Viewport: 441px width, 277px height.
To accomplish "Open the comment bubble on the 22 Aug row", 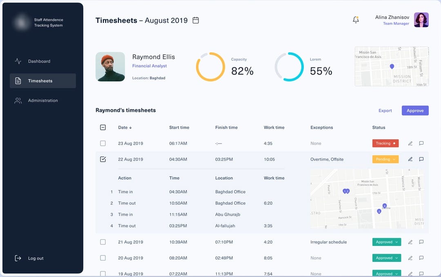I will coord(421,159).
